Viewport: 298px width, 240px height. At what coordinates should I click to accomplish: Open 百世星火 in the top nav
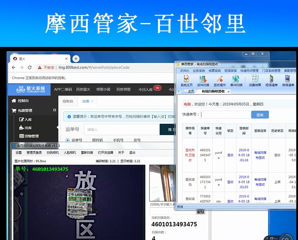(83, 89)
